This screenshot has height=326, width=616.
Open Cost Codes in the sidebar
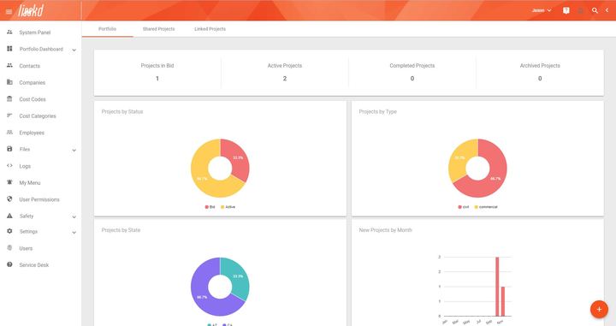coord(33,99)
